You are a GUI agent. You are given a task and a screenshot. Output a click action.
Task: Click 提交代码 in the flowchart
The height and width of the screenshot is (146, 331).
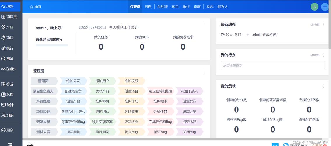(x=189, y=122)
